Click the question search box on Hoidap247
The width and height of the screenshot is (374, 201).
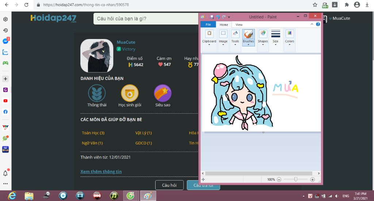146,19
